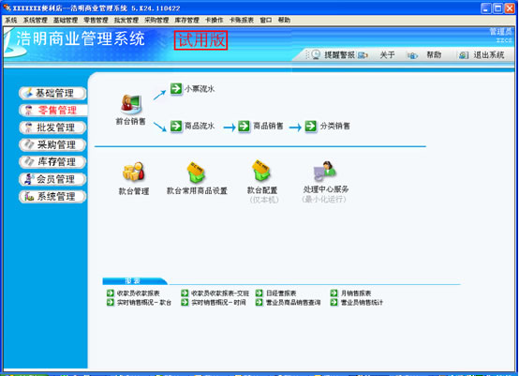Click 关于 in the top toolbar

(x=387, y=54)
